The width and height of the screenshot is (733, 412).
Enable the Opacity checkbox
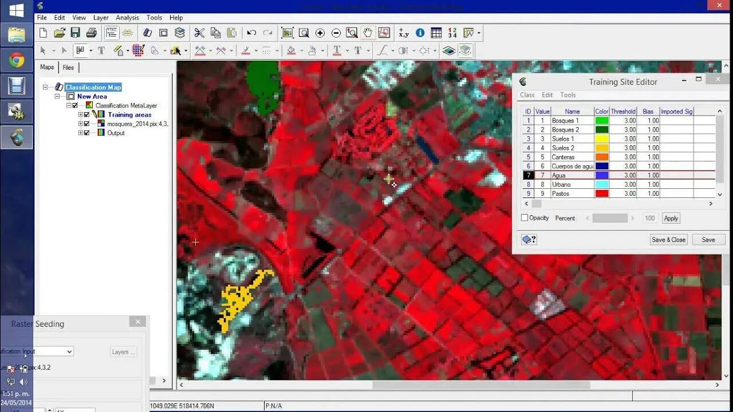(524, 218)
